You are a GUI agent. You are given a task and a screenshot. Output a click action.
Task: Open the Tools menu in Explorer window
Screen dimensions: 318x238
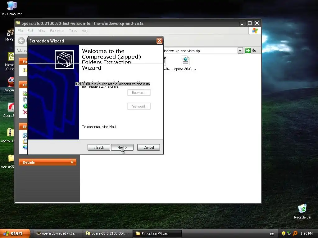point(73,31)
